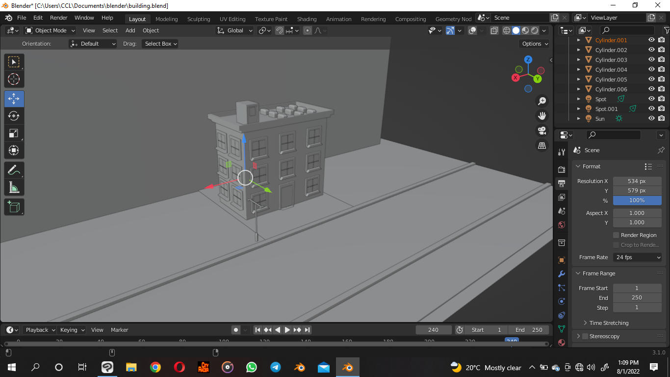This screenshot has height=377, width=670.
Task: Open the Object Constraints properties tab
Action: tap(562, 315)
